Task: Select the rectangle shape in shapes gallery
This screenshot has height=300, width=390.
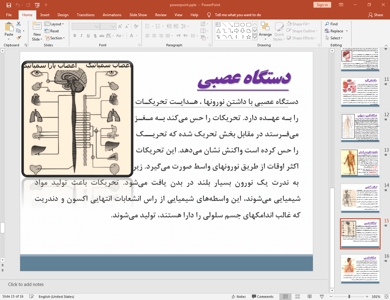Action: click(237, 25)
